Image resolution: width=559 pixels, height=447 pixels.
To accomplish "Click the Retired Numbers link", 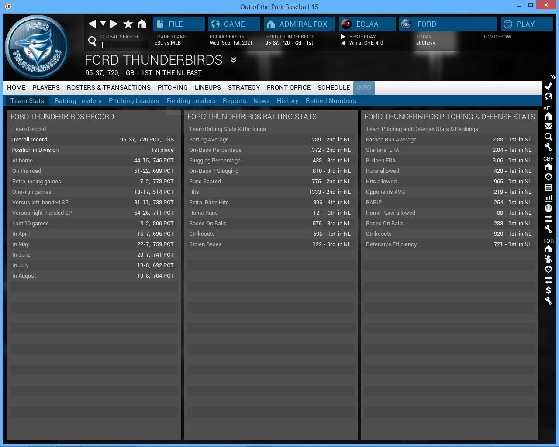I will coord(331,101).
